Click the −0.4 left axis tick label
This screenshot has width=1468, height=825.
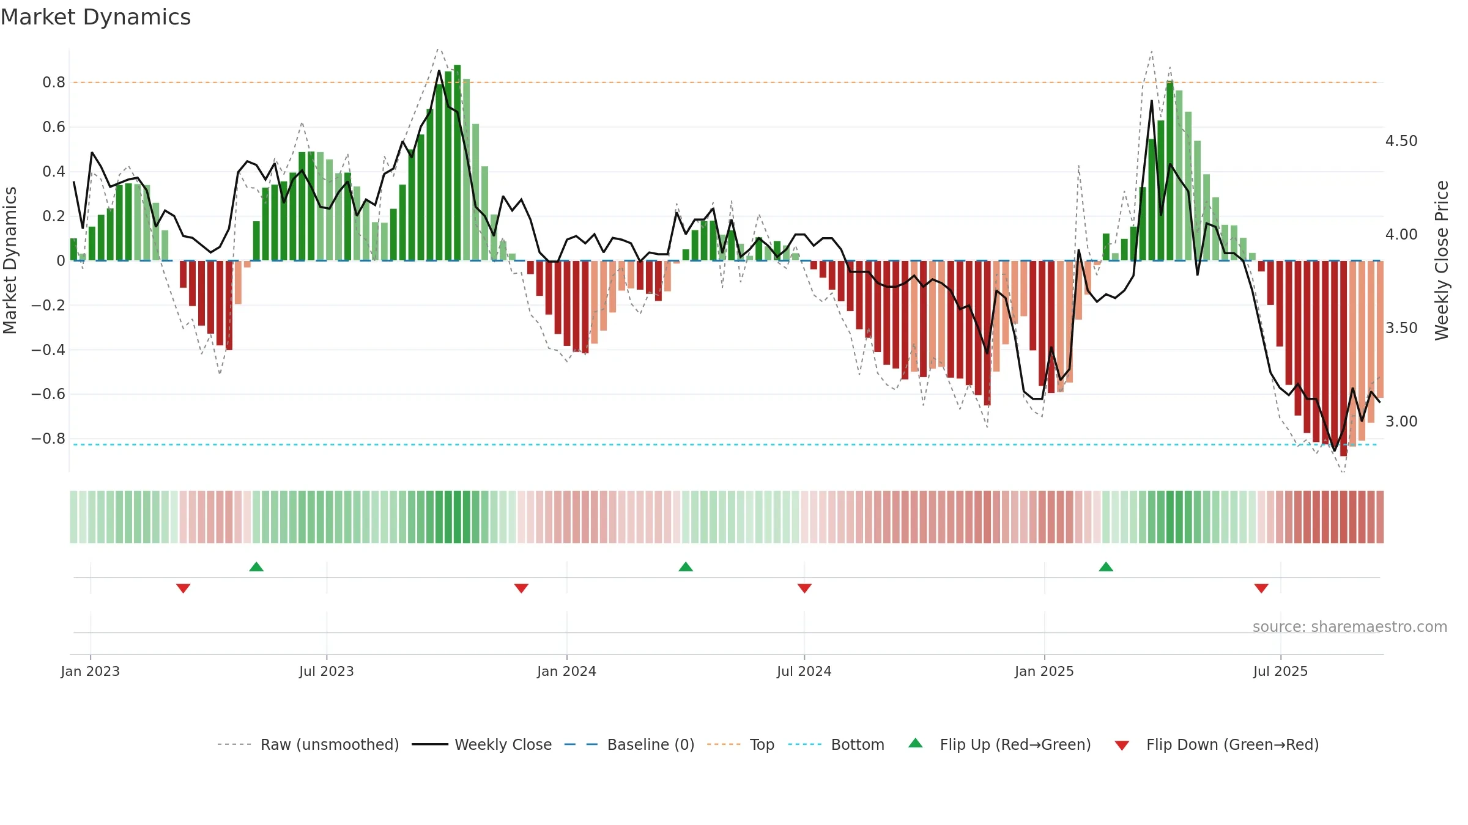48,350
